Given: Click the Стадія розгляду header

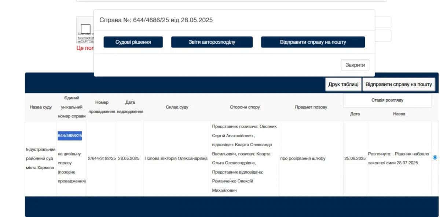Looking at the screenshot, I should (x=387, y=100).
